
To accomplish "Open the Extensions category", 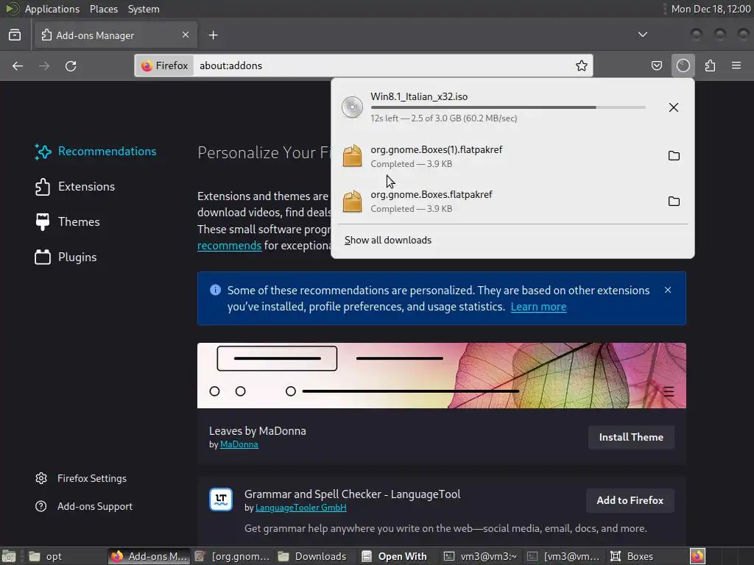I will tap(75, 186).
